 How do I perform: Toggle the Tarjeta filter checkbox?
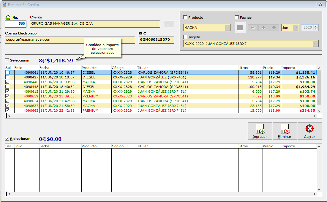185,37
